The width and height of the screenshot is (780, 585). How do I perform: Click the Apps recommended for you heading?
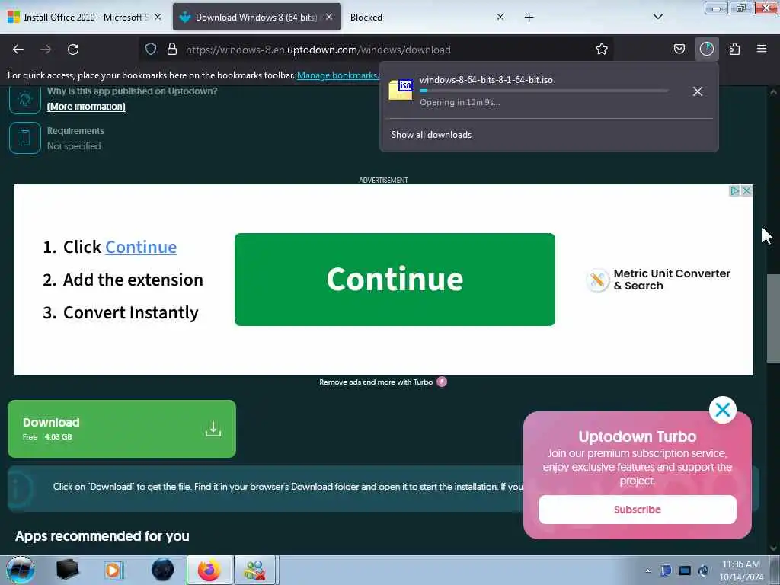point(102,535)
